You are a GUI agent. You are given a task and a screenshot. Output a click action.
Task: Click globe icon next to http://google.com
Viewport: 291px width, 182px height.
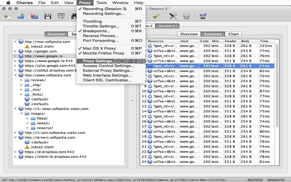(x=21, y=51)
